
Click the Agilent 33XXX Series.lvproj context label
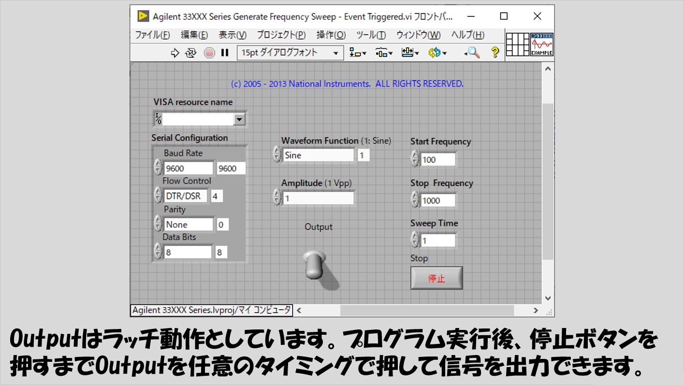212,310
